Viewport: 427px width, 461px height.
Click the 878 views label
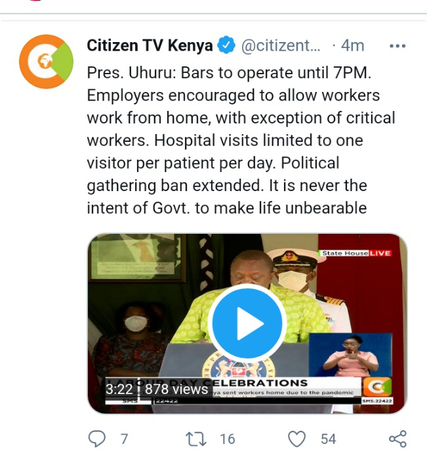(176, 389)
